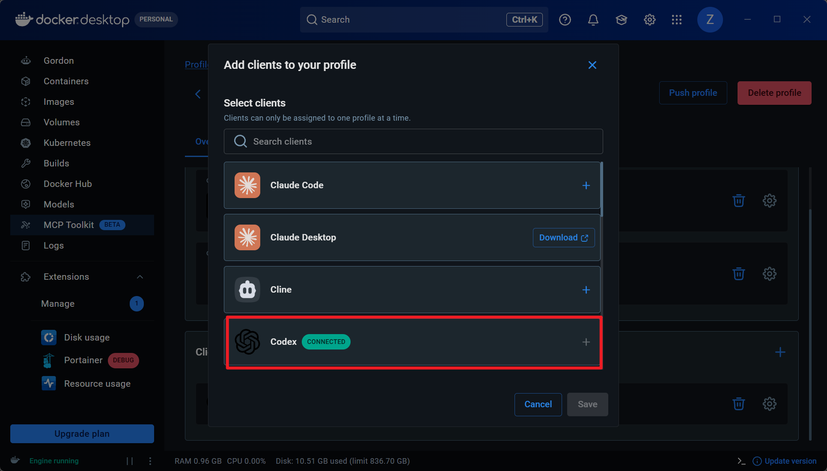Screen dimensions: 827x471
Task: Open Gordon AI assistant in sidebar
Action: (x=58, y=61)
